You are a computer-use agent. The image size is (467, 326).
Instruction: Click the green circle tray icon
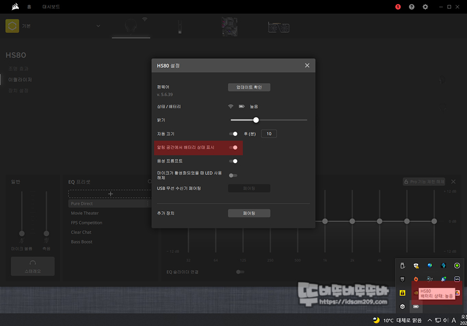point(457,265)
